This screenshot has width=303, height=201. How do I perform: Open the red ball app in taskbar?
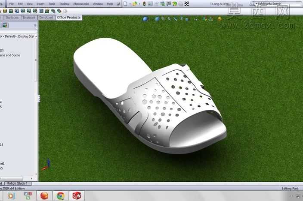44,196
